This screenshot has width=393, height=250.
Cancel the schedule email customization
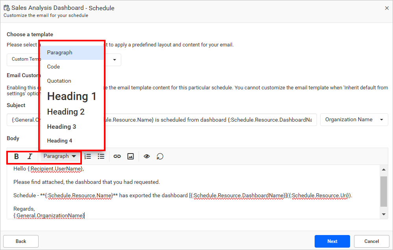tap(371, 241)
